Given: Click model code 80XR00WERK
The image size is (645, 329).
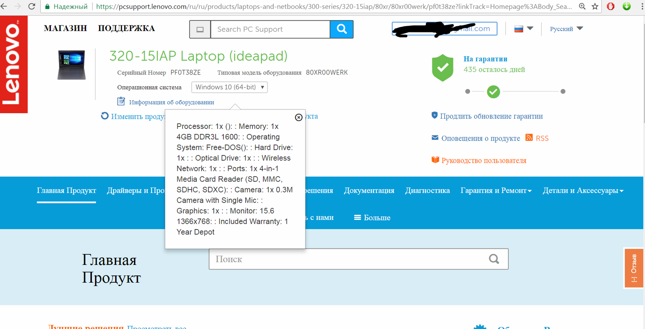Looking at the screenshot, I should tap(327, 72).
